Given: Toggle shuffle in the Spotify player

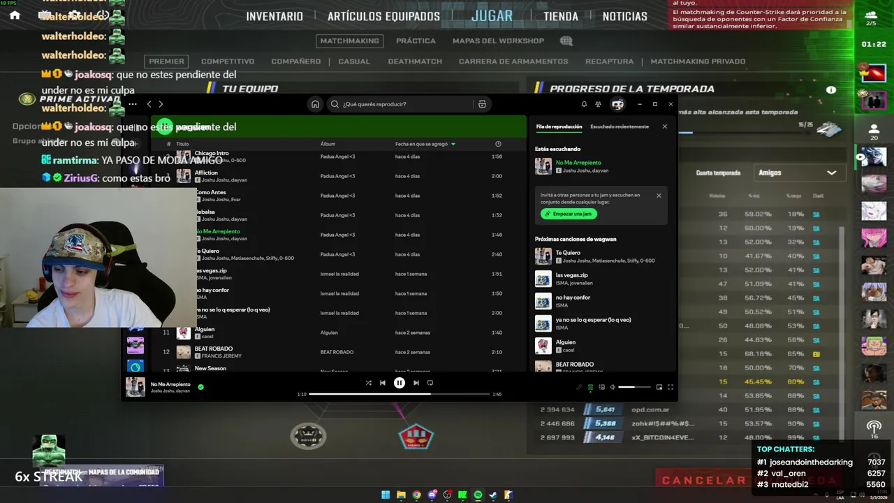Looking at the screenshot, I should click(368, 383).
